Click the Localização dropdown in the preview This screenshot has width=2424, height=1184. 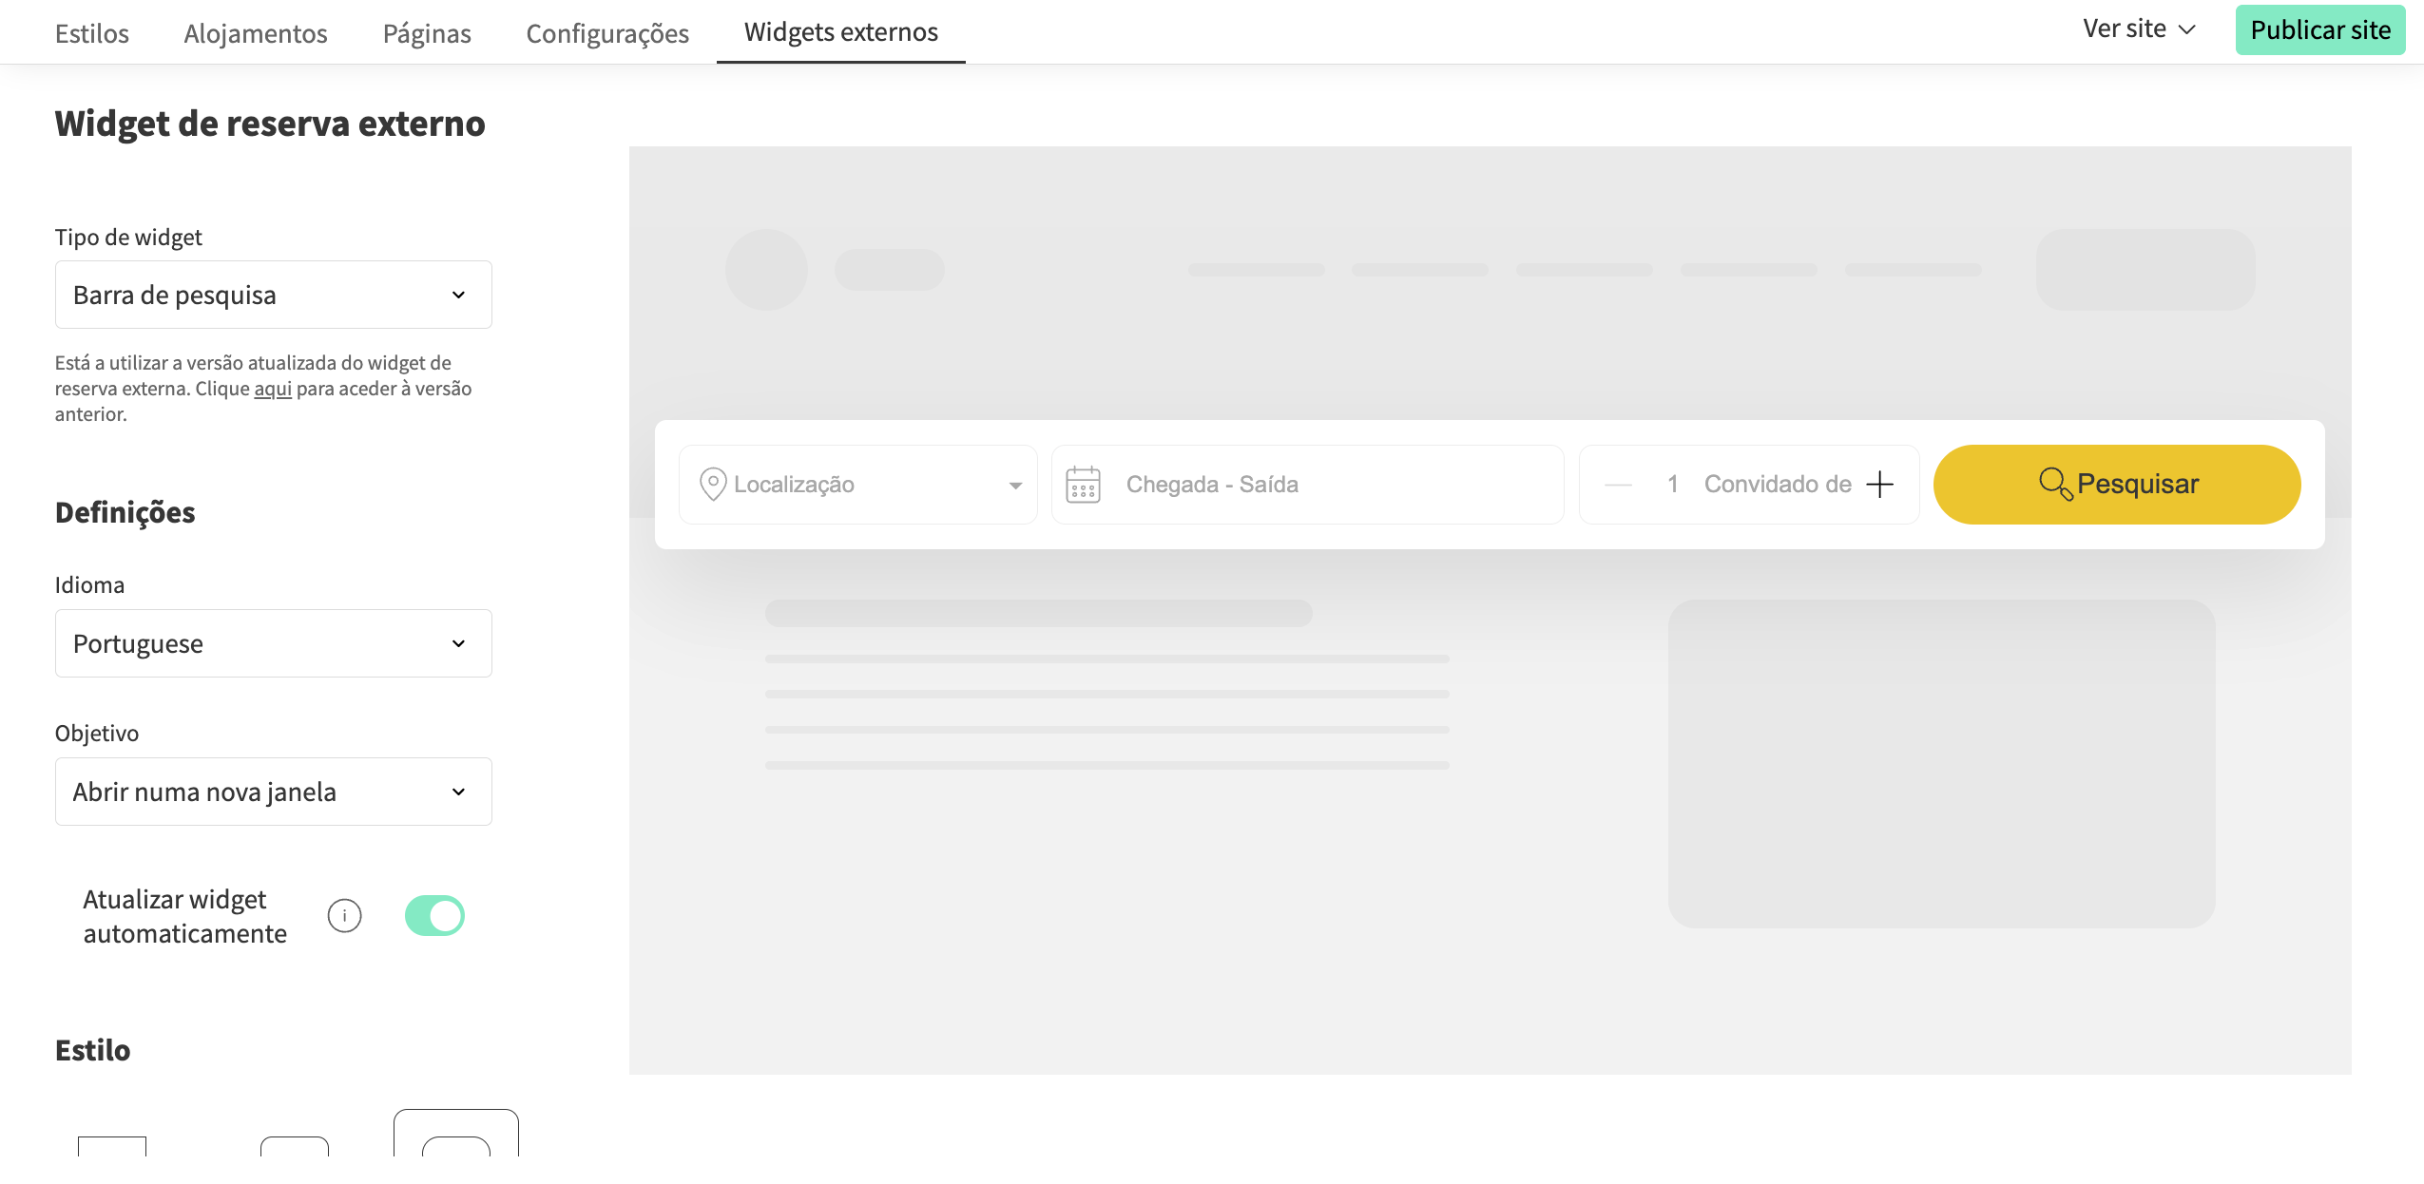pos(856,484)
